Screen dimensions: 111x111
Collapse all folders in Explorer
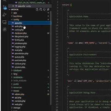coord(48,10)
